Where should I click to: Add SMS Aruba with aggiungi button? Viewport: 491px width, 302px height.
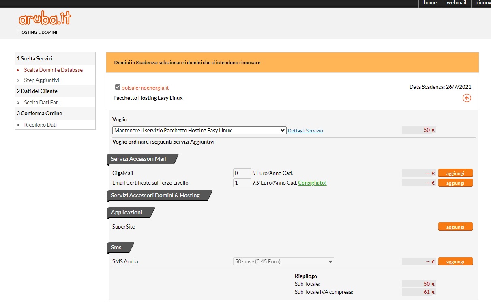455,262
